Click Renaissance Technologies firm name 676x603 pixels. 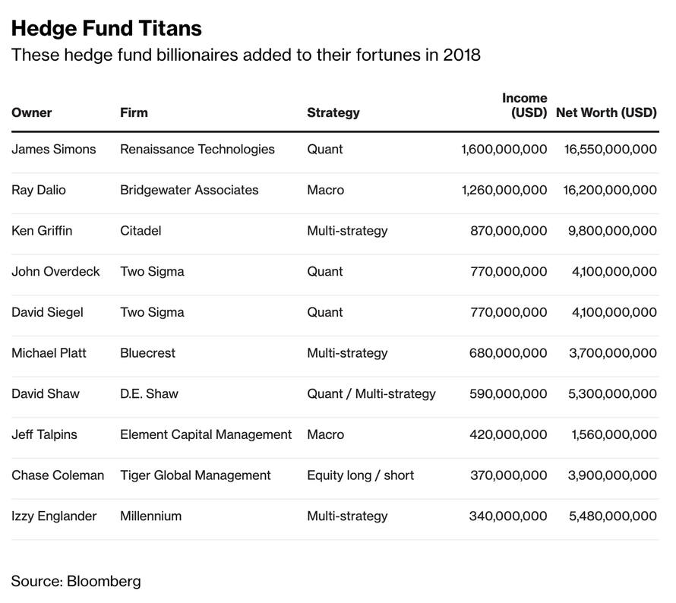(197, 149)
